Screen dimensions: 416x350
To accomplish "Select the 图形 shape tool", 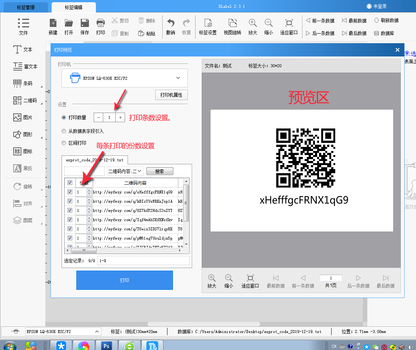I will (x=23, y=134).
